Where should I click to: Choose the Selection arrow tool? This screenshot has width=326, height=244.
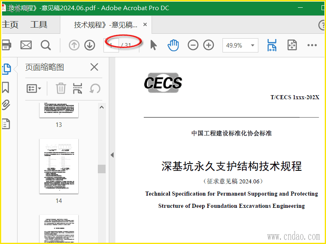[154, 45]
